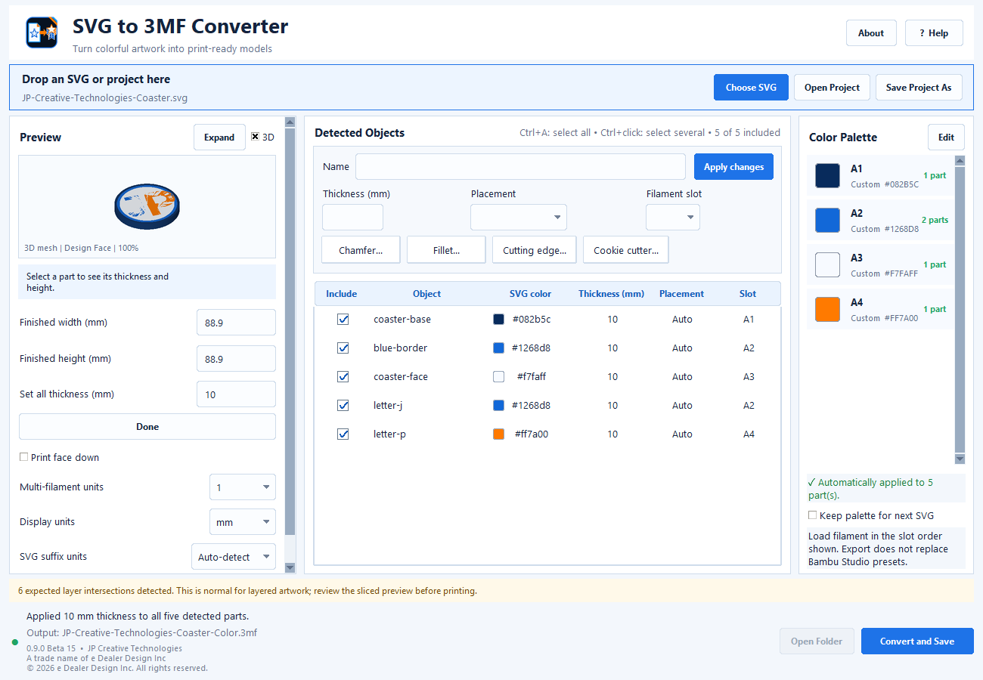This screenshot has height=680, width=983.
Task: Sort by Object column header
Action: pos(426,294)
